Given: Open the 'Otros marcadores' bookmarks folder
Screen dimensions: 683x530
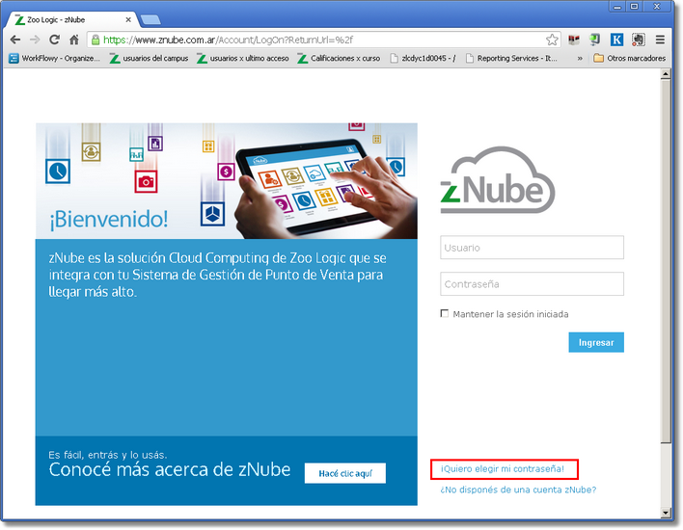Looking at the screenshot, I should 629,58.
